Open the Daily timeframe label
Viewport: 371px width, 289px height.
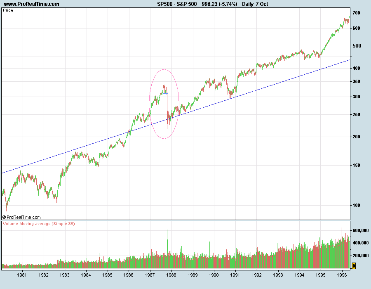point(247,4)
